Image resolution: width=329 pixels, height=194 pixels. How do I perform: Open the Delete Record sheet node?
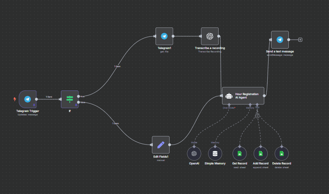coord(282,153)
